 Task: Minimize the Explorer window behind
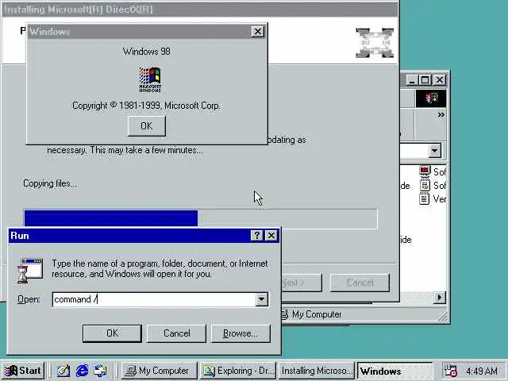click(411, 79)
